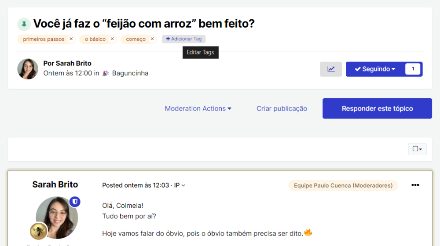Open the post options three-dots menu

[x=415, y=185]
